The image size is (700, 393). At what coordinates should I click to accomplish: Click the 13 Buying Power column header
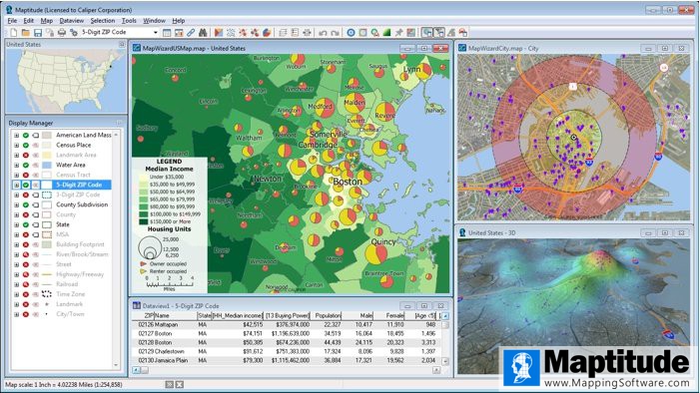tap(288, 315)
